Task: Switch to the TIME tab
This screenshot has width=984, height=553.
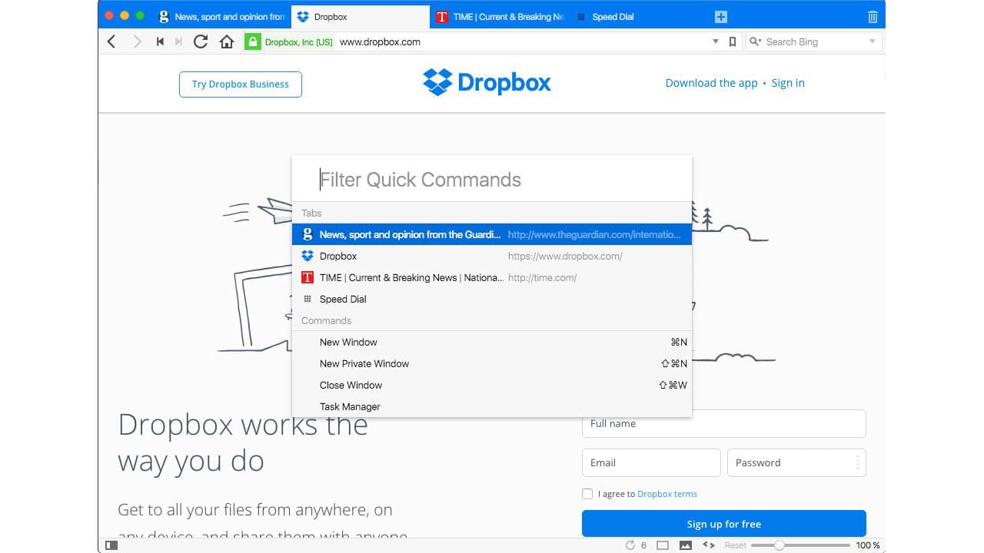Action: [499, 17]
